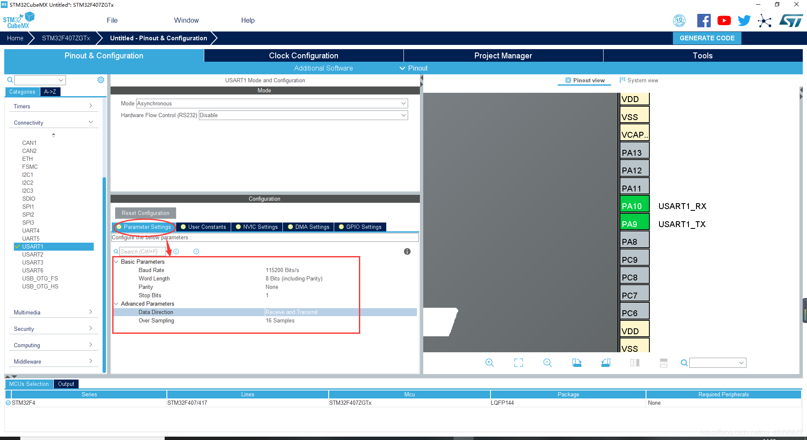Open the NVIC Settings tab
Viewport: 807px width, 440px height.
coord(257,227)
